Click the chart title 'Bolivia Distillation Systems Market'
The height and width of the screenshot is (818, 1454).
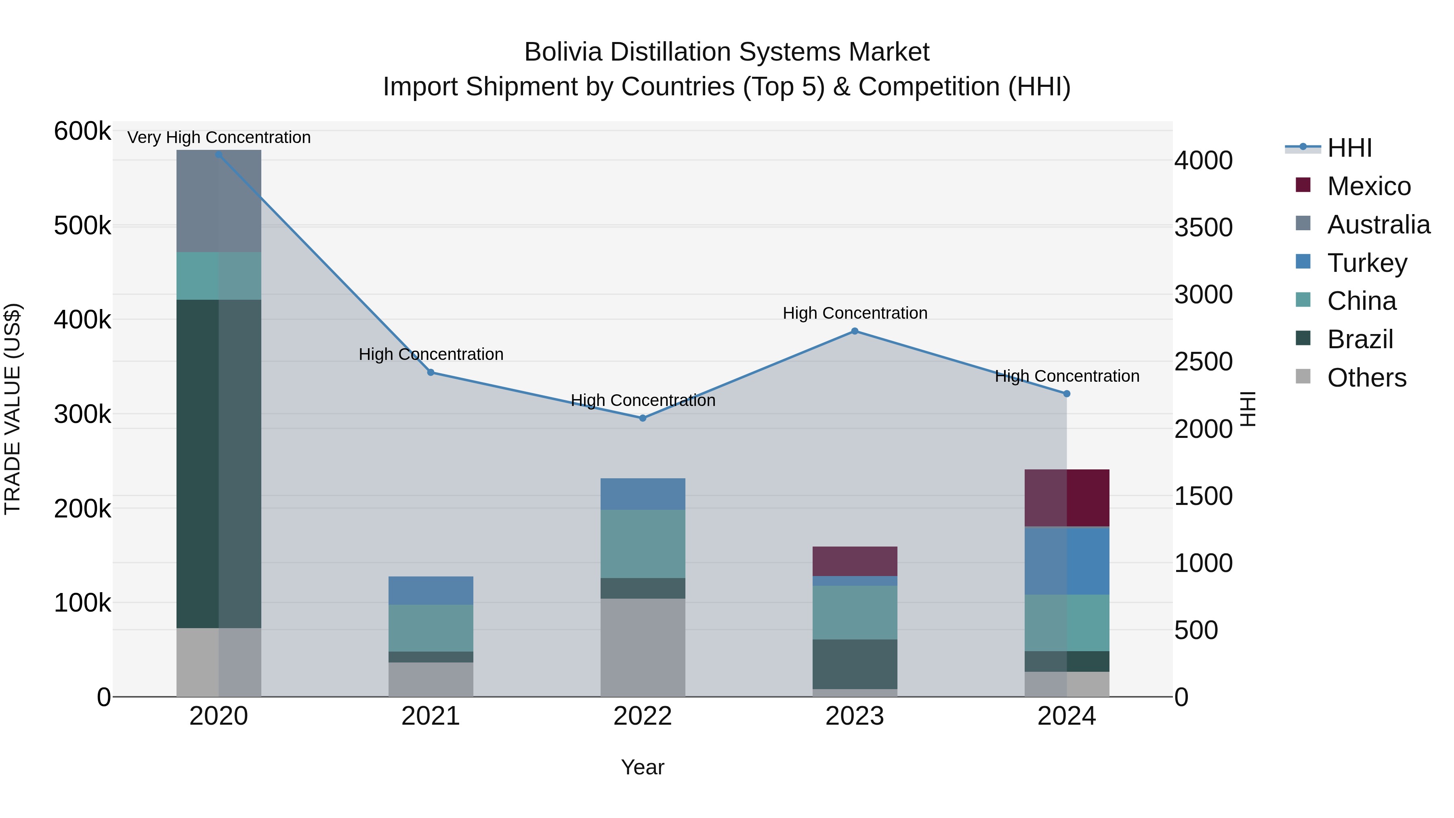[727, 52]
